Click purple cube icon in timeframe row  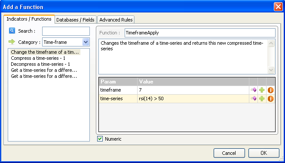pyautogui.click(x=253, y=90)
